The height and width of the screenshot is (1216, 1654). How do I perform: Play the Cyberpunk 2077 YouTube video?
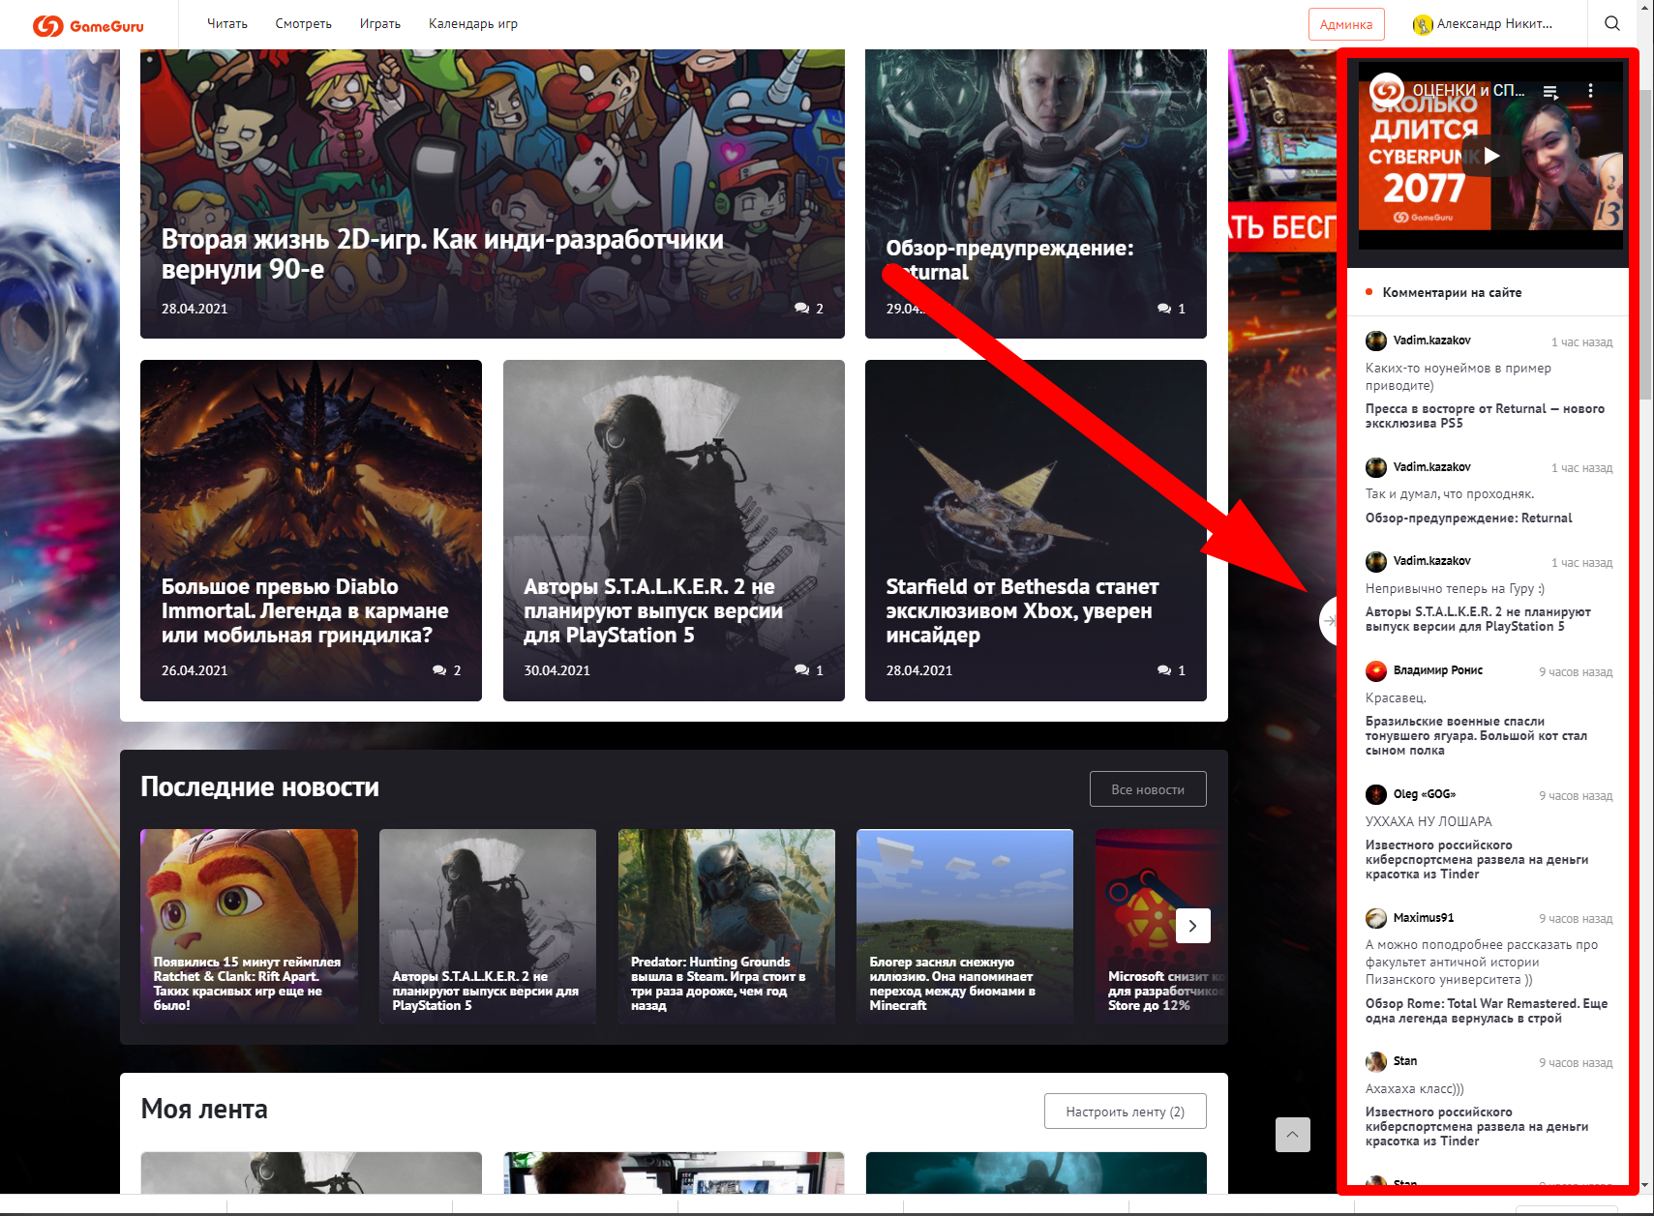(1491, 155)
